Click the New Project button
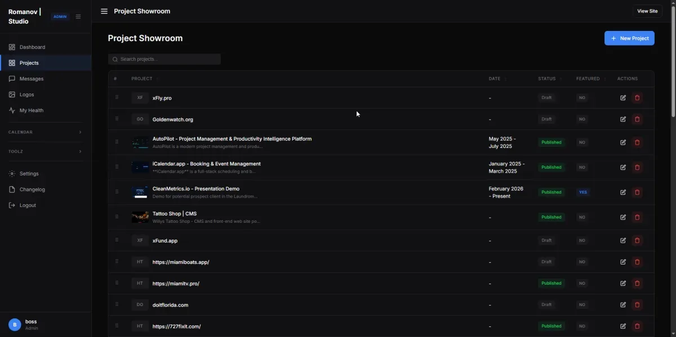Viewport: 676px width, 337px height. pyautogui.click(x=629, y=38)
